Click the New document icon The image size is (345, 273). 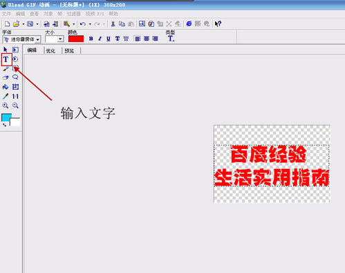[x=7, y=23]
